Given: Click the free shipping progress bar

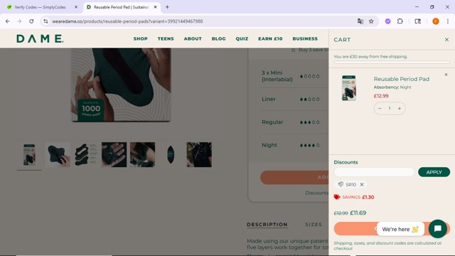Looking at the screenshot, I should [392, 62].
